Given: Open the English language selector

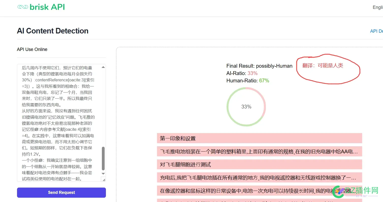Looking at the screenshot, I should click(x=377, y=7).
